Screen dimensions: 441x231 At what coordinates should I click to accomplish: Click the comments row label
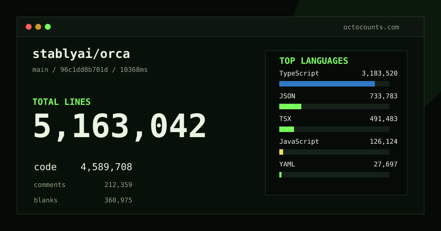pyautogui.click(x=50, y=185)
